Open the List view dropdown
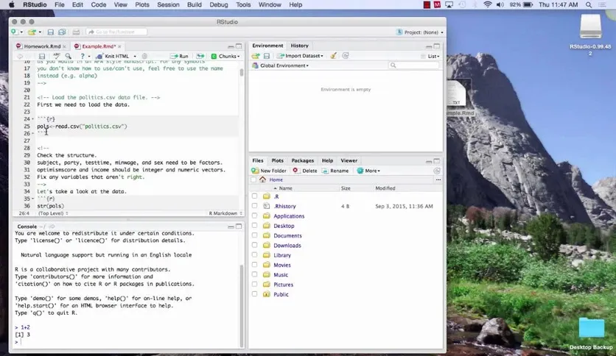Viewport: 616px width, 356px height. click(430, 56)
